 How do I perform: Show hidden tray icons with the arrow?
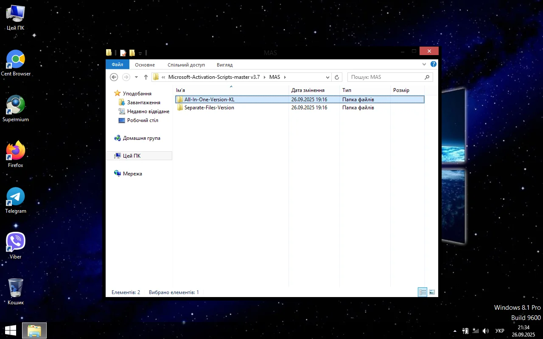(455, 331)
